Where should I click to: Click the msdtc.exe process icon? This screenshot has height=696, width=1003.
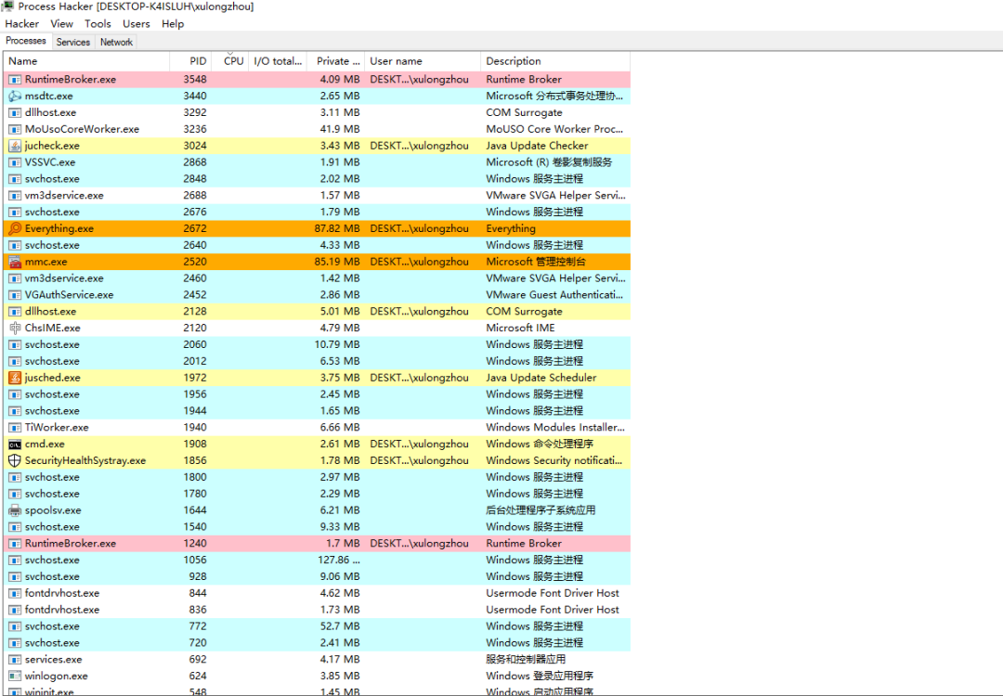(15, 96)
